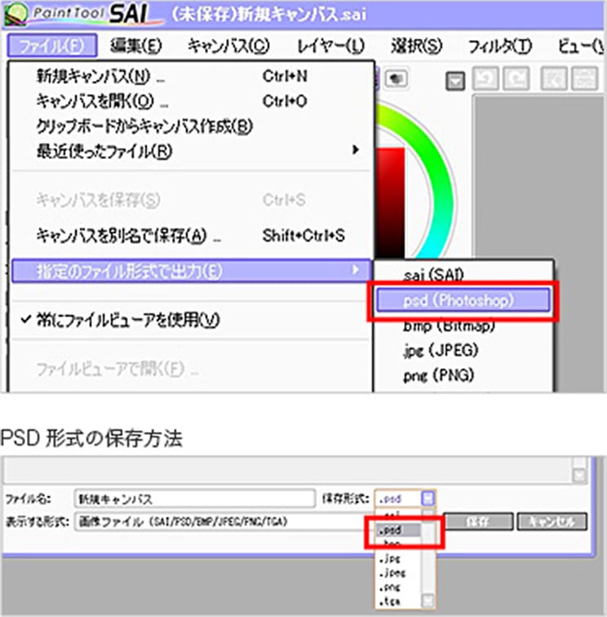The width and height of the screenshot is (607, 617).
Task: Select png (PNG) export format
Action: (463, 375)
